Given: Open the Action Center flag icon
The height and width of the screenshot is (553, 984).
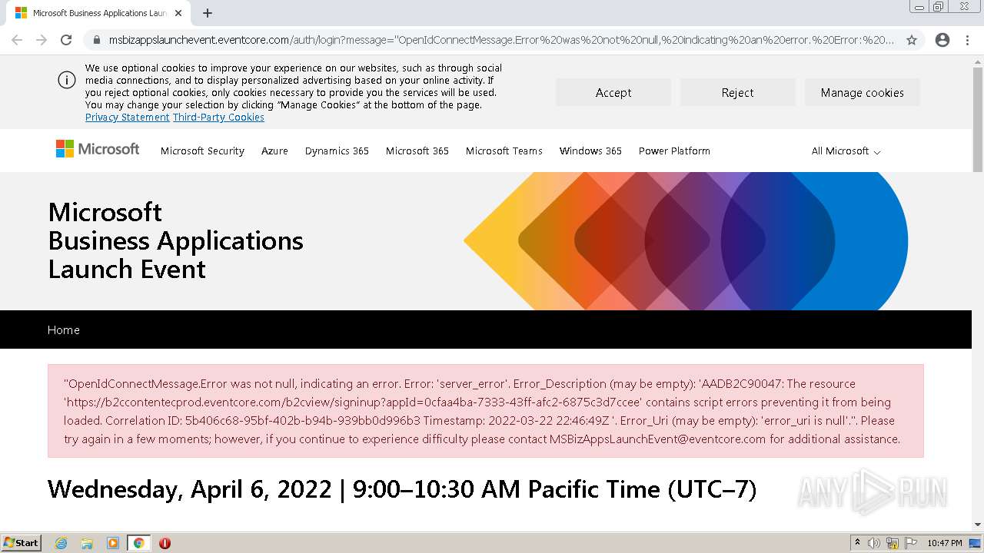Looking at the screenshot, I should pyautogui.click(x=911, y=543).
